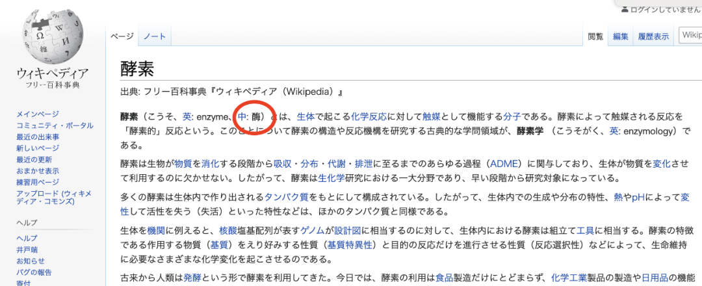Follow the 基質 link in parentheses
Screen dimensions: 702x286
(220, 245)
